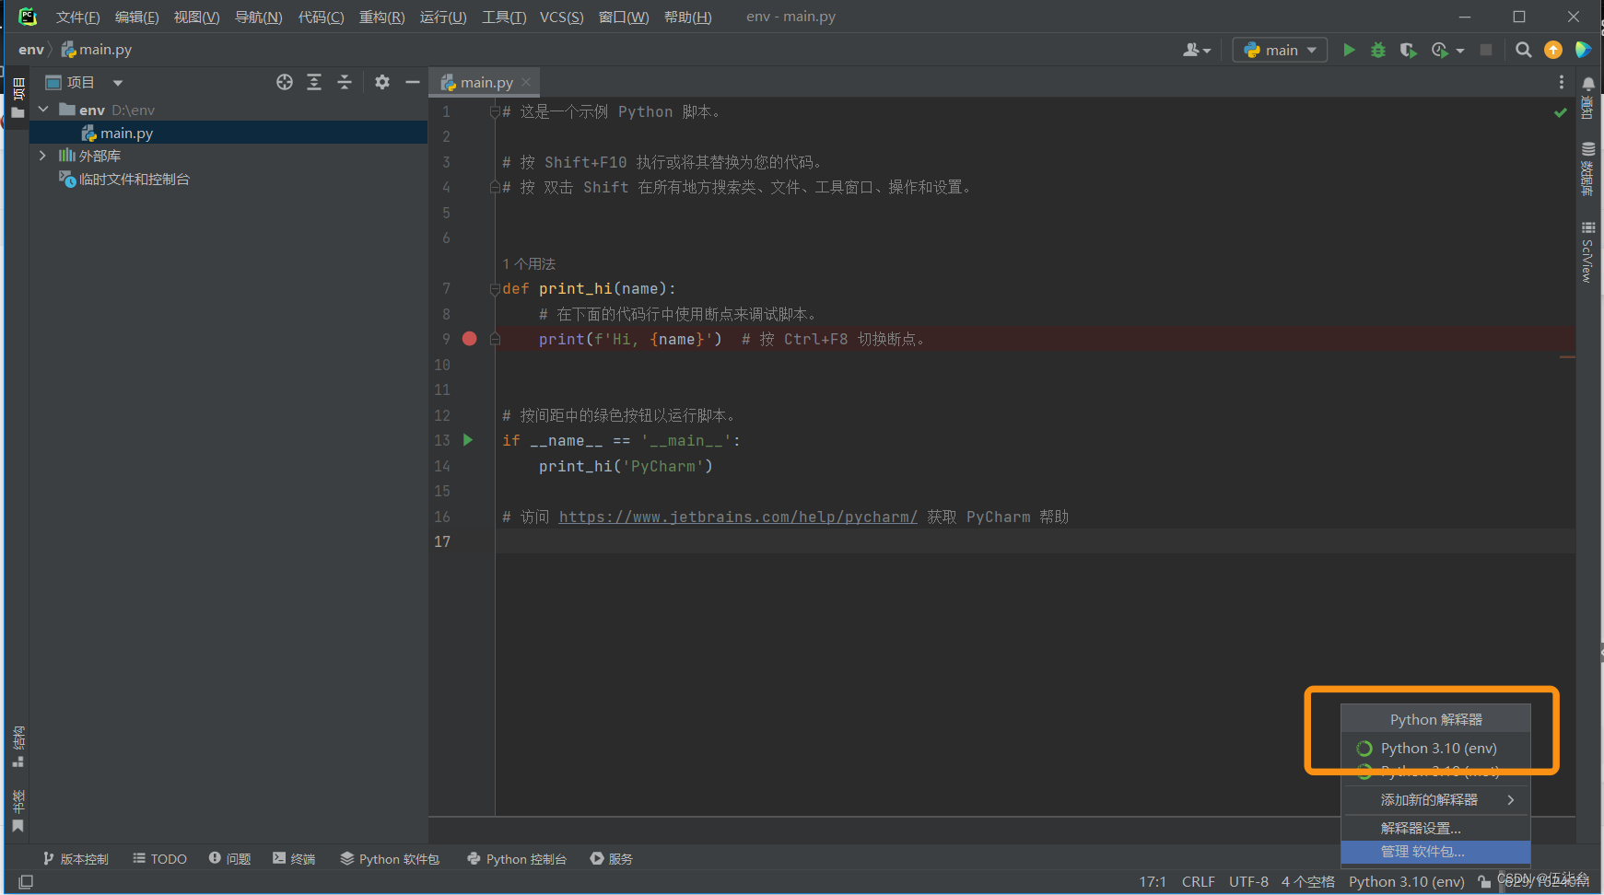Click the Python 控制台 tool window icon
The height and width of the screenshot is (895, 1604).
[517, 858]
